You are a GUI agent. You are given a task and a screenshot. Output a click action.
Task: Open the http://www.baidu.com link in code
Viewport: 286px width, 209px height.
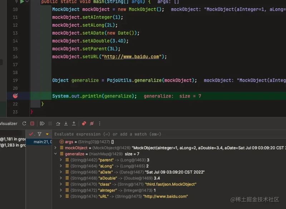click(x=132, y=57)
